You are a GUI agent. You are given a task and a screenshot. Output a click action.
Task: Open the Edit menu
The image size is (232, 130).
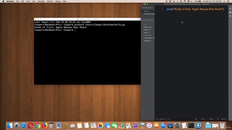22,1
